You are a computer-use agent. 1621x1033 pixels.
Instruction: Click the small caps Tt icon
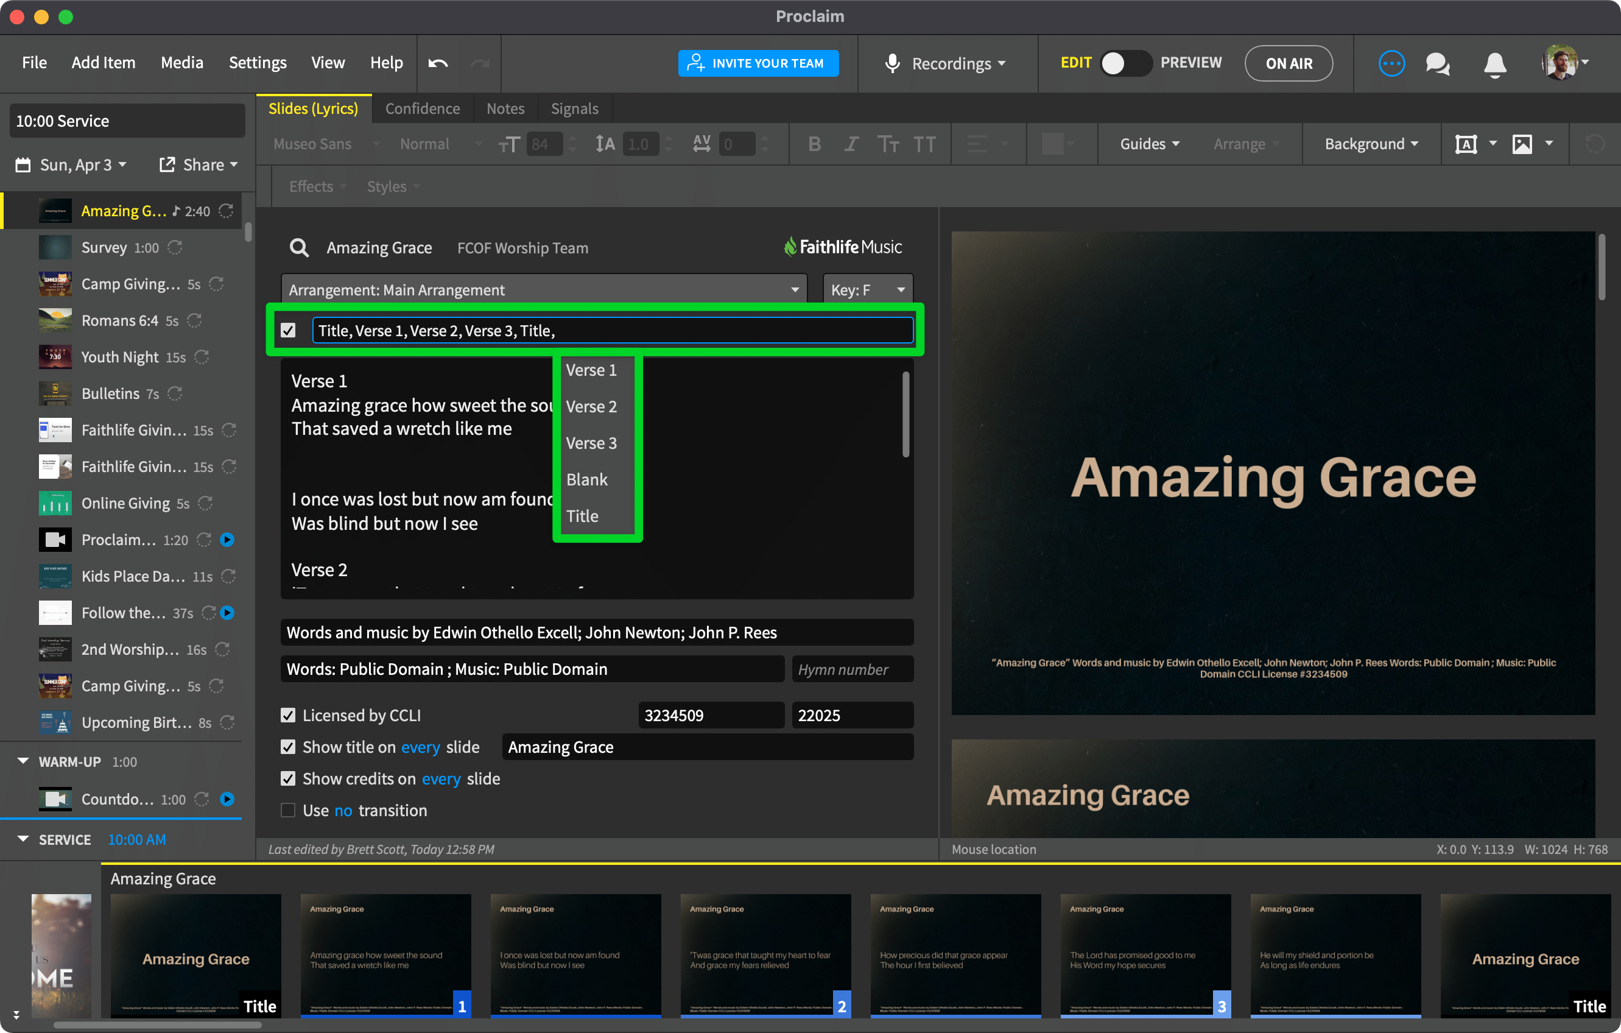point(887,144)
